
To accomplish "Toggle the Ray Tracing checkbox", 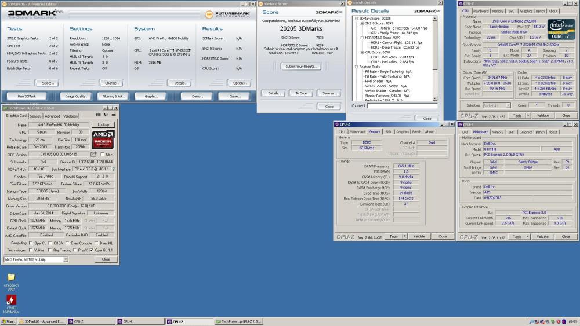I will tap(50, 250).
